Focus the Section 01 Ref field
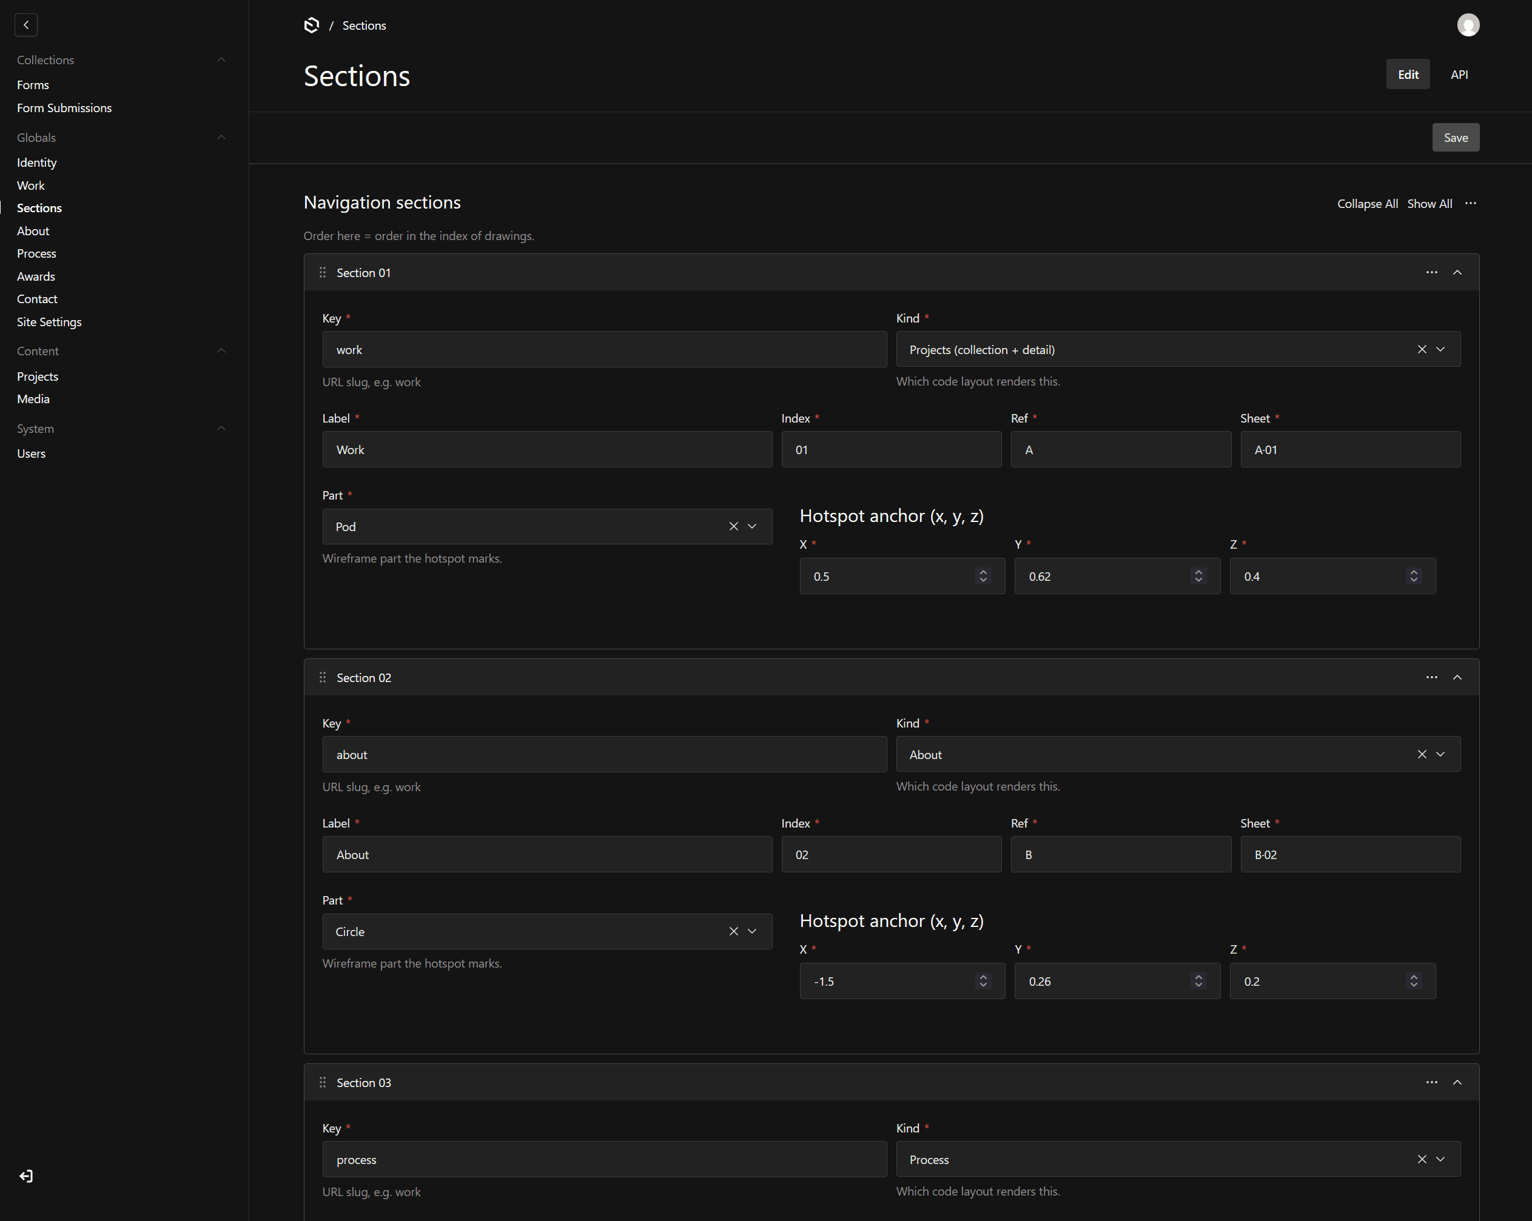The width and height of the screenshot is (1532, 1221). tap(1121, 450)
